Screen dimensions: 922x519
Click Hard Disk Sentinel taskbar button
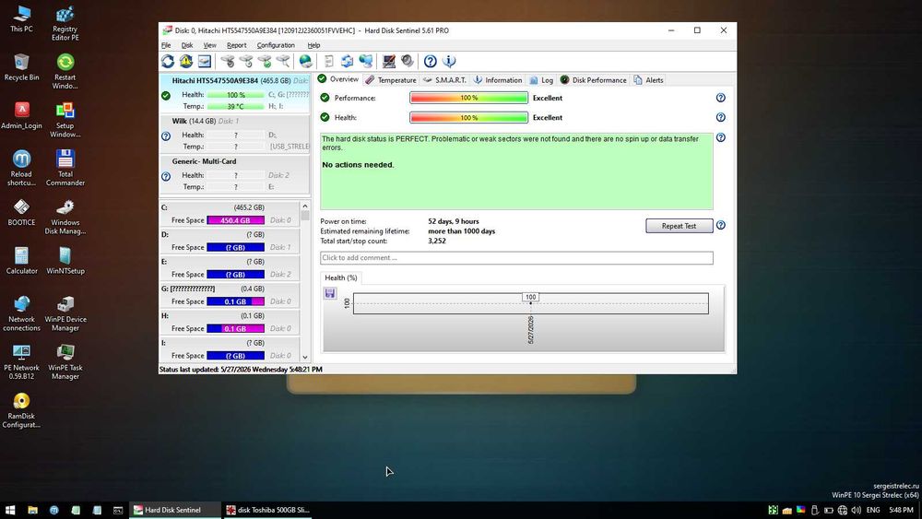(x=175, y=510)
